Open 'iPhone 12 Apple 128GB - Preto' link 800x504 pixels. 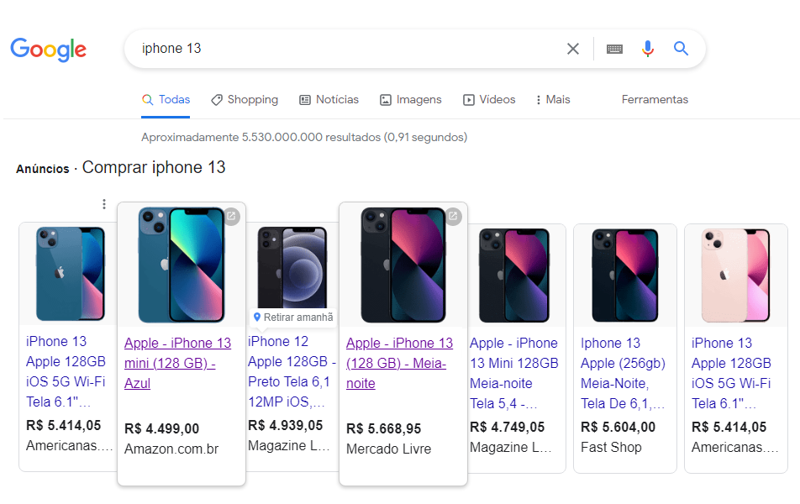point(292,371)
